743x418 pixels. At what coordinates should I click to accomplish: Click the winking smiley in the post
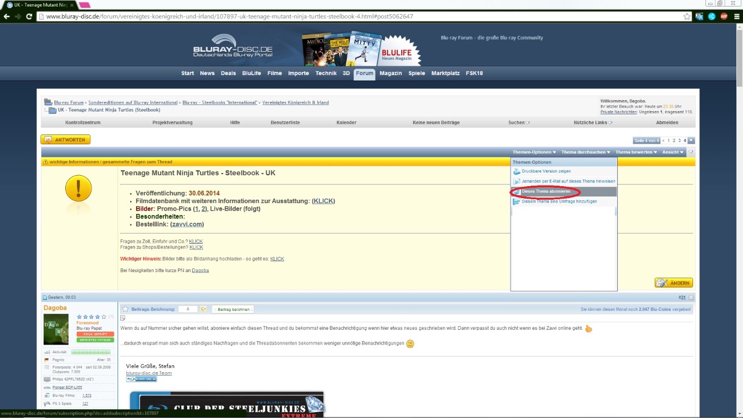[x=410, y=343]
